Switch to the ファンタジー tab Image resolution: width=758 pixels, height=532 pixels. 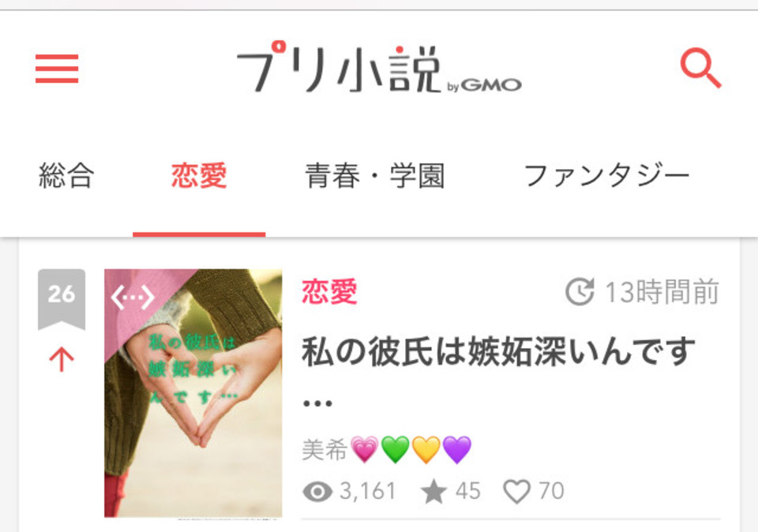coord(607,175)
